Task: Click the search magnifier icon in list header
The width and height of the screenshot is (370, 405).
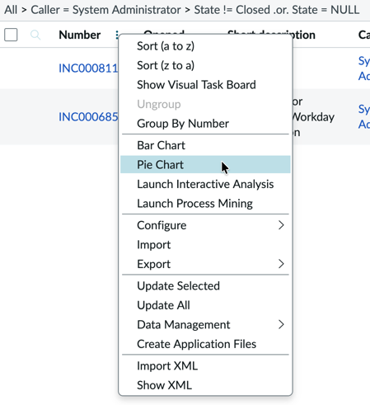Action: [35, 35]
